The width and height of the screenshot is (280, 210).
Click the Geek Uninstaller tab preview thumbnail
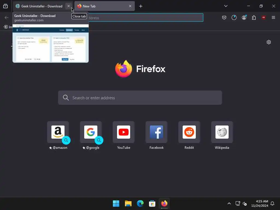point(51,43)
